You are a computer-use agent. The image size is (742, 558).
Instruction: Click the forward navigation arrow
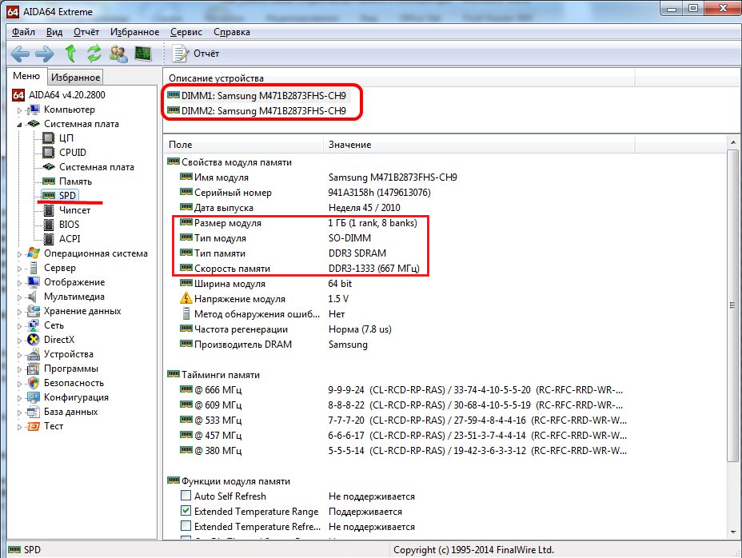click(45, 54)
